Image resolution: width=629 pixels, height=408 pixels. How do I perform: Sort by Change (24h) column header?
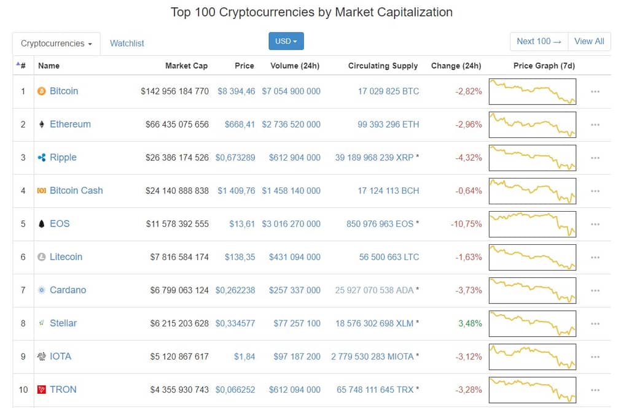456,66
